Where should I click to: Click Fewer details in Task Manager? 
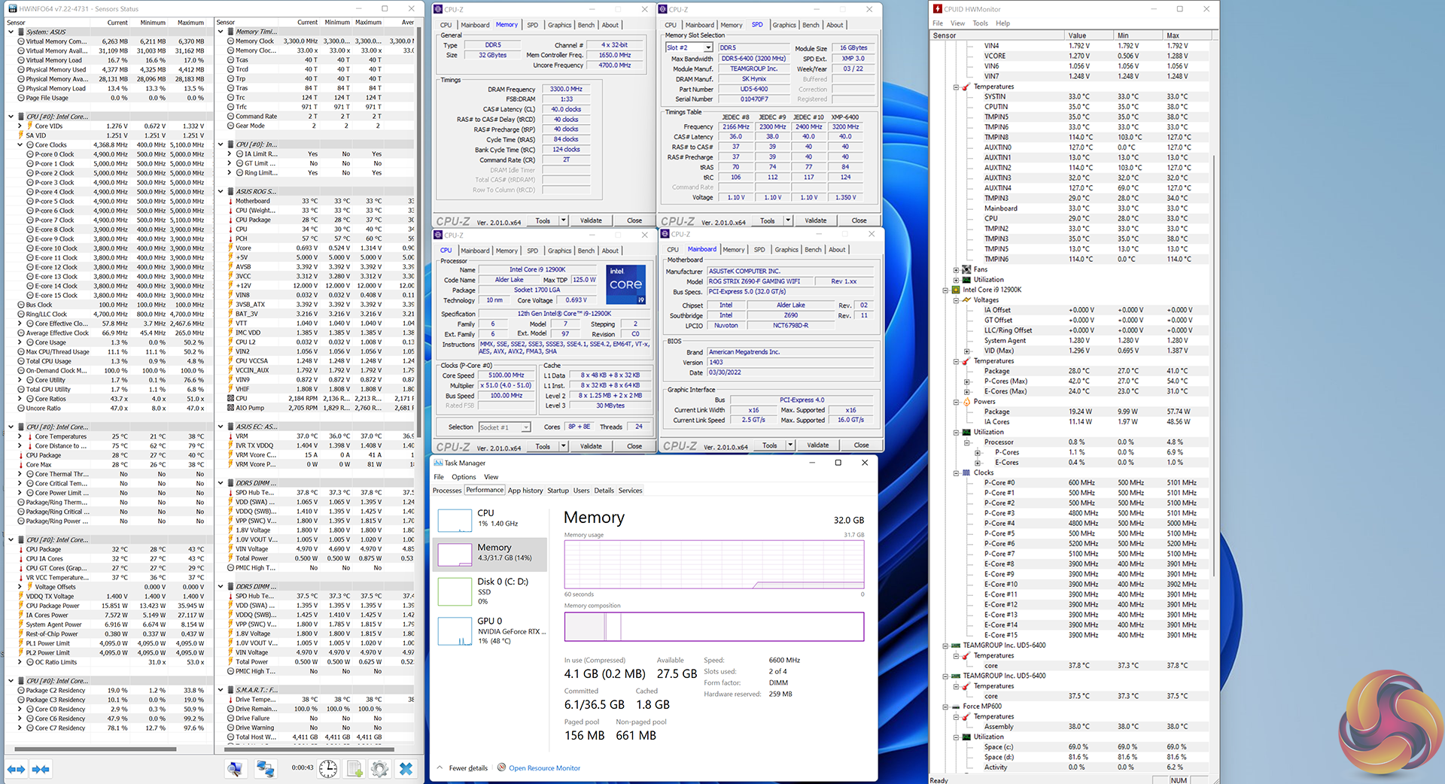click(468, 768)
